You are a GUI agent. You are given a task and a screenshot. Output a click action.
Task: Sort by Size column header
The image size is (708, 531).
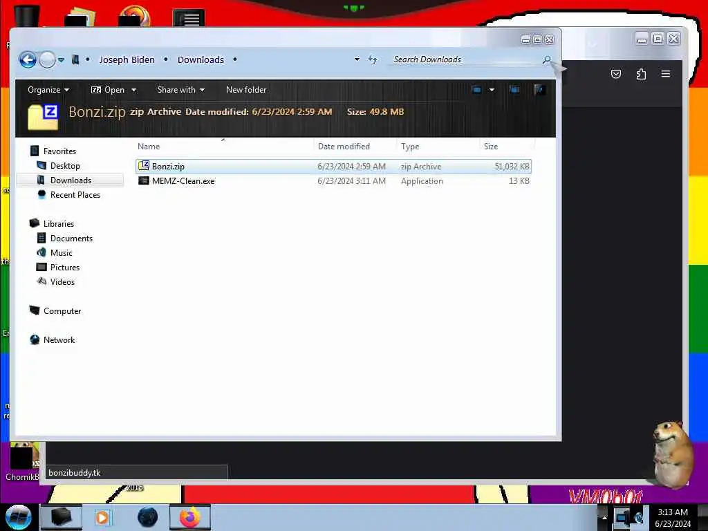[x=491, y=147]
